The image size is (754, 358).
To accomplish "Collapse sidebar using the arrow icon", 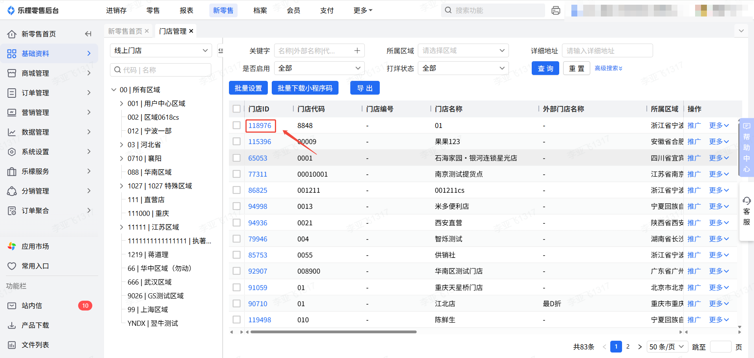I will [88, 34].
